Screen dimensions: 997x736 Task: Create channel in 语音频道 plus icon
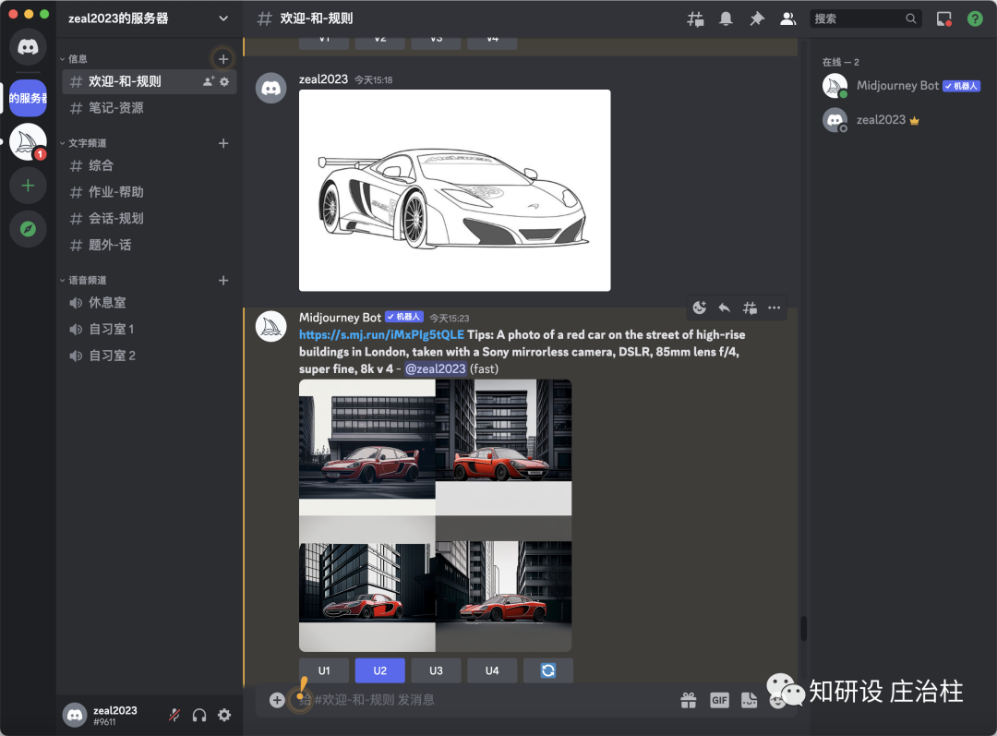click(223, 281)
